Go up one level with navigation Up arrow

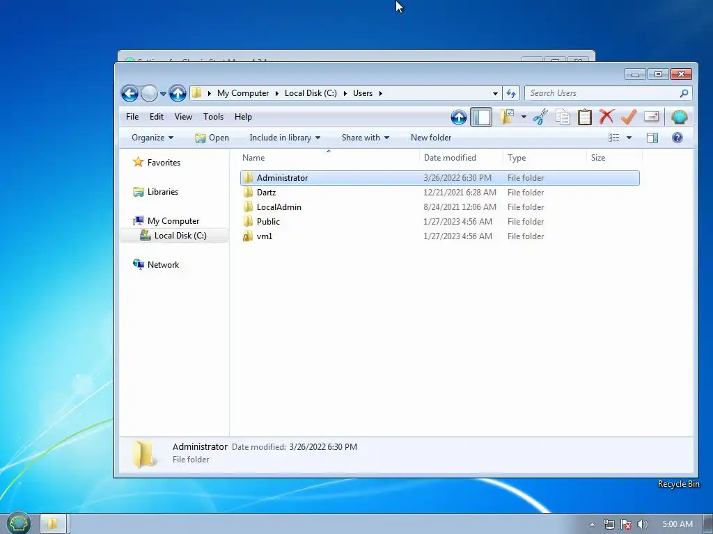pyautogui.click(x=178, y=94)
